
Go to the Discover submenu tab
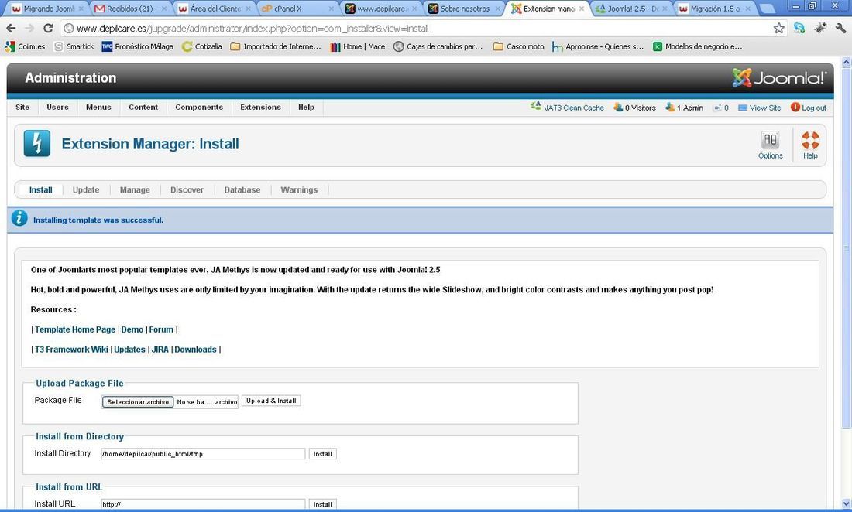pos(187,189)
